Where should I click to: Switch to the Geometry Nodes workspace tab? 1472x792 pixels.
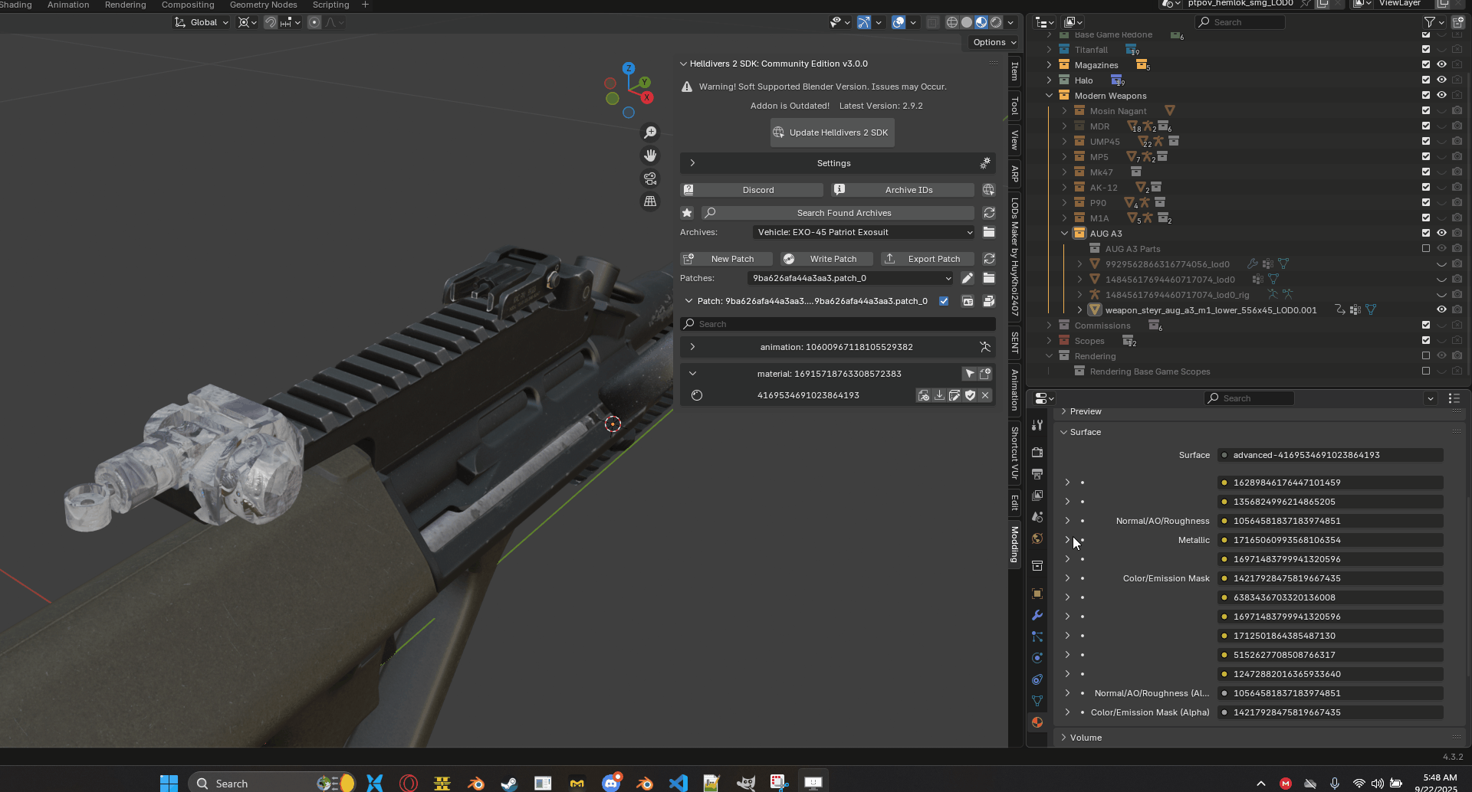coord(263,5)
